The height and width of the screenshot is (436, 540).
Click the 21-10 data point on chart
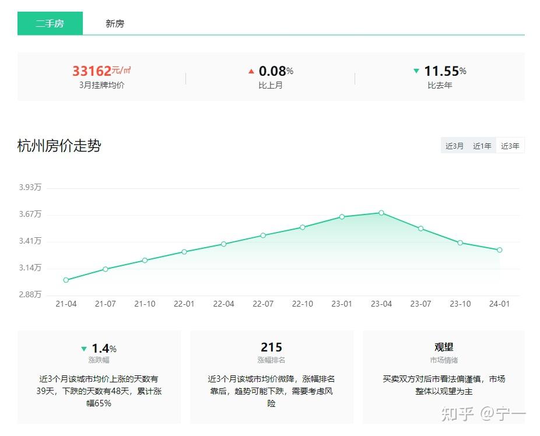145,261
